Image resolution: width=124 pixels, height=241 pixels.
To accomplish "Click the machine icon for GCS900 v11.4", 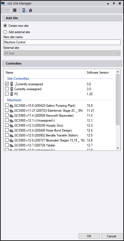I will [x=11, y=116].
